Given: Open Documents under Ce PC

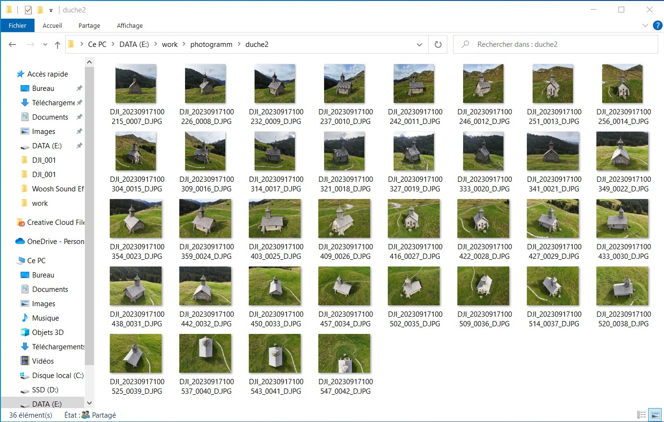Looking at the screenshot, I should [x=50, y=289].
